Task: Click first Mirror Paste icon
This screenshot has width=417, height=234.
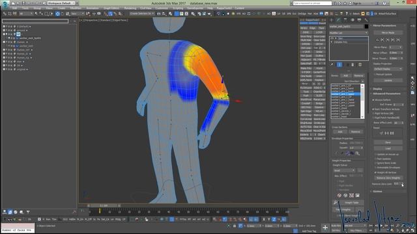Action: point(377,40)
